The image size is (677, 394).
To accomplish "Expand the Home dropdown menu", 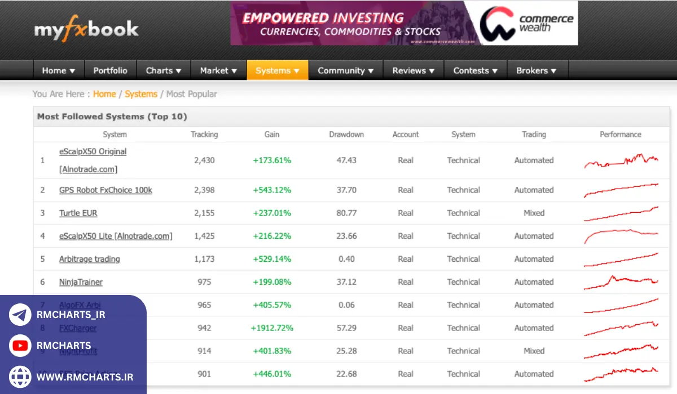I will 59,70.
